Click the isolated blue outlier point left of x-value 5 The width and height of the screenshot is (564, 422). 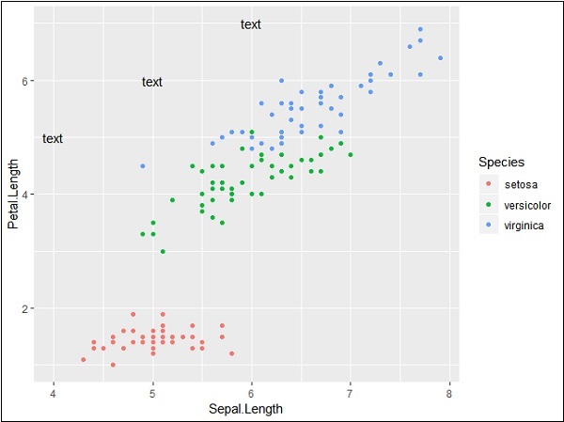142,165
